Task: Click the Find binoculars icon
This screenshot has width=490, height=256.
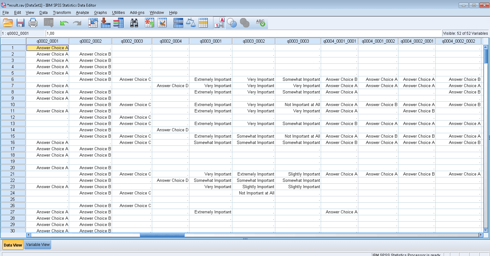Action: 134,23
